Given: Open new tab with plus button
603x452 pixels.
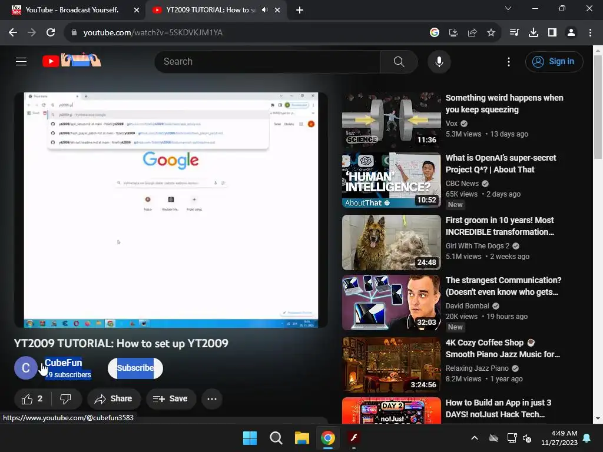Looking at the screenshot, I should pyautogui.click(x=300, y=10).
